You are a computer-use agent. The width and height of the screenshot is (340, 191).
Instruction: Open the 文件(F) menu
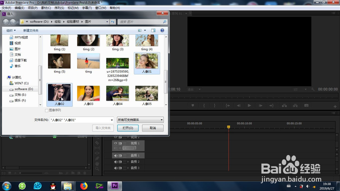pos(6,8)
